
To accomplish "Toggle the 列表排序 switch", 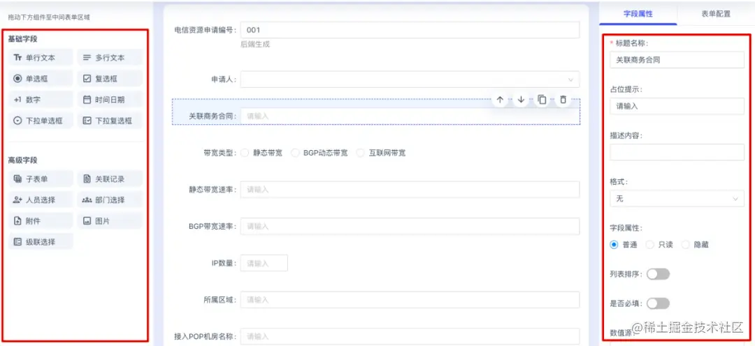I will [x=658, y=274].
